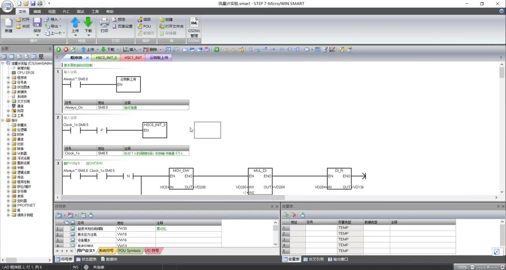Click the zoom slider handle in status bar
Screen dimensions: 506x270
(488, 267)
